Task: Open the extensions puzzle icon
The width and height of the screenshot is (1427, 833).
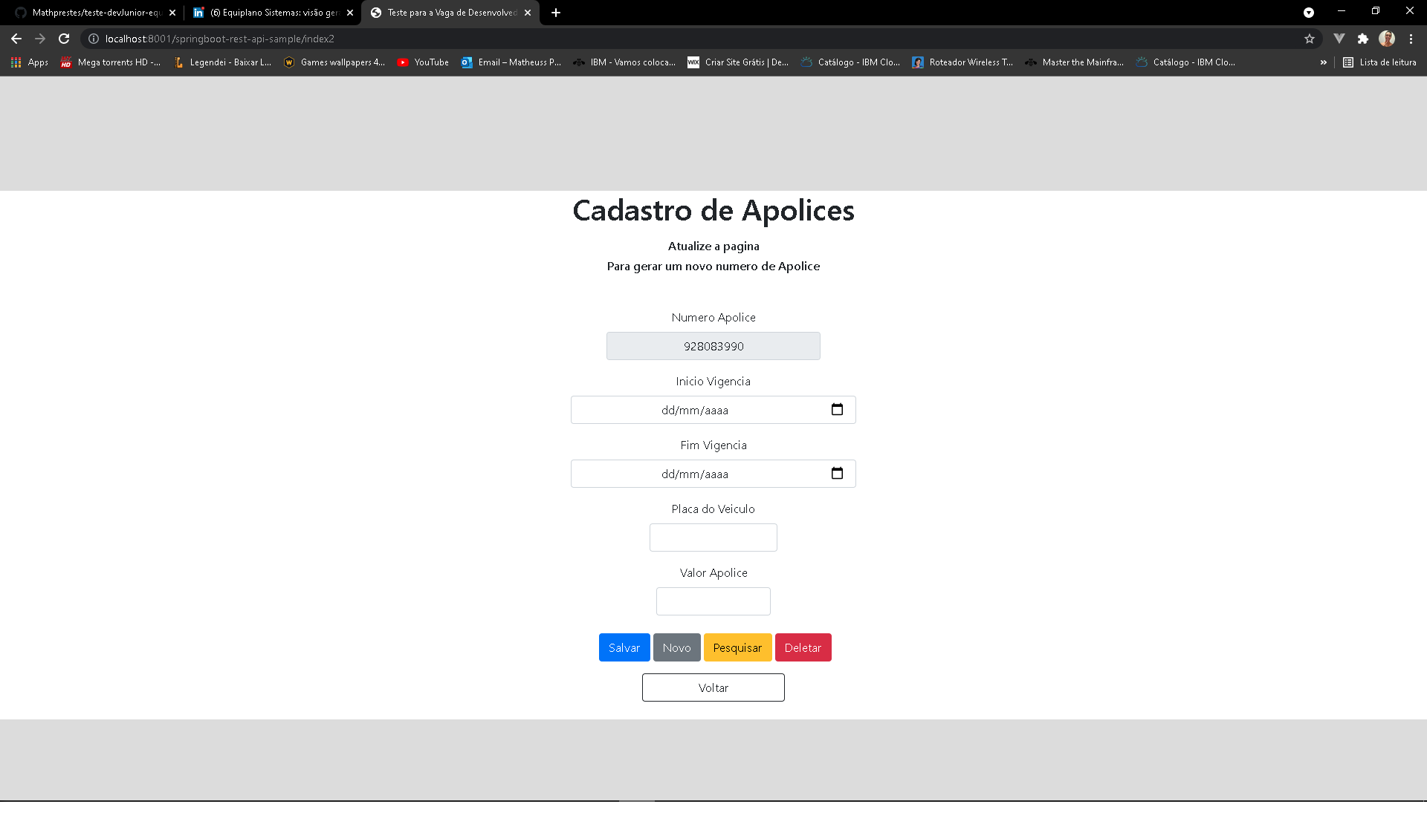Action: 1362,39
